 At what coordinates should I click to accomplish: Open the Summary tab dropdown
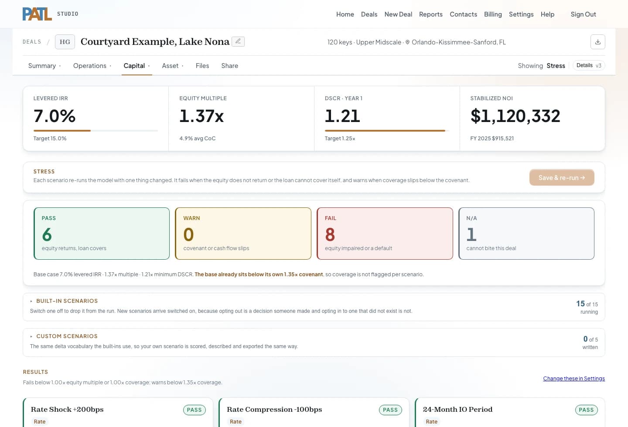tap(44, 66)
